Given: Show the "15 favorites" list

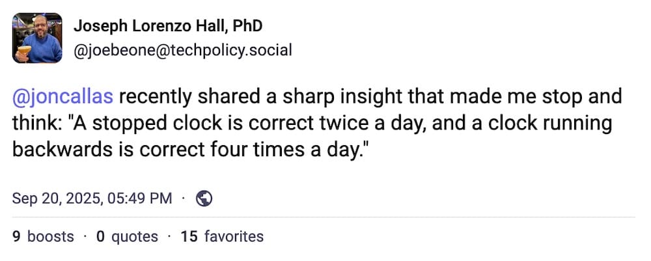Looking at the screenshot, I should (x=222, y=236).
